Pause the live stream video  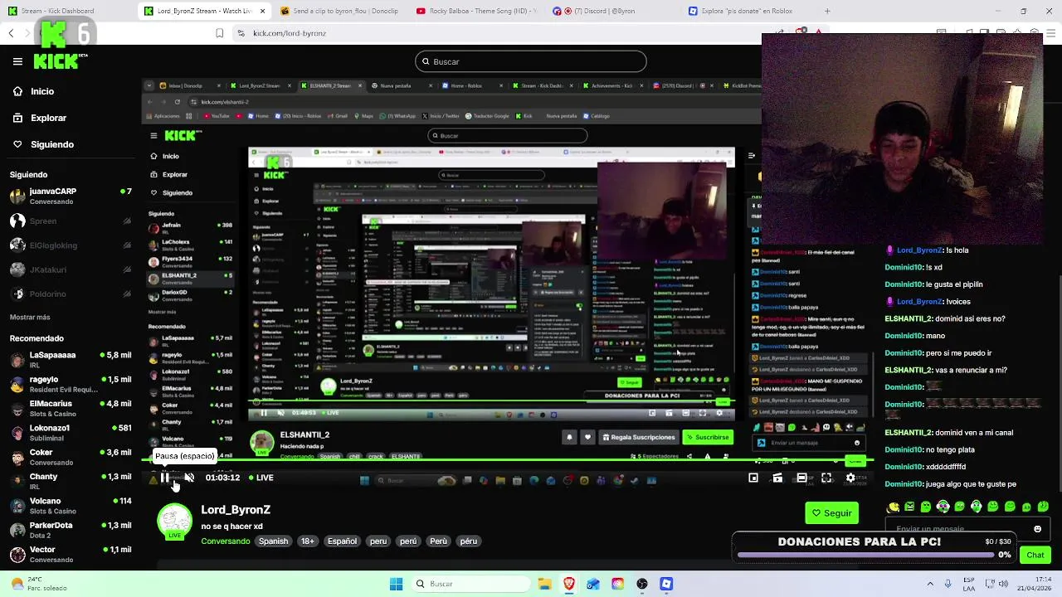pos(165,478)
